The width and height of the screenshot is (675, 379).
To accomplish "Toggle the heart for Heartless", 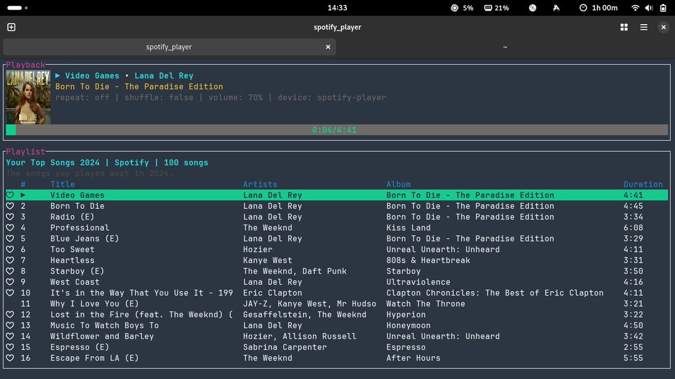I will click(x=10, y=261).
